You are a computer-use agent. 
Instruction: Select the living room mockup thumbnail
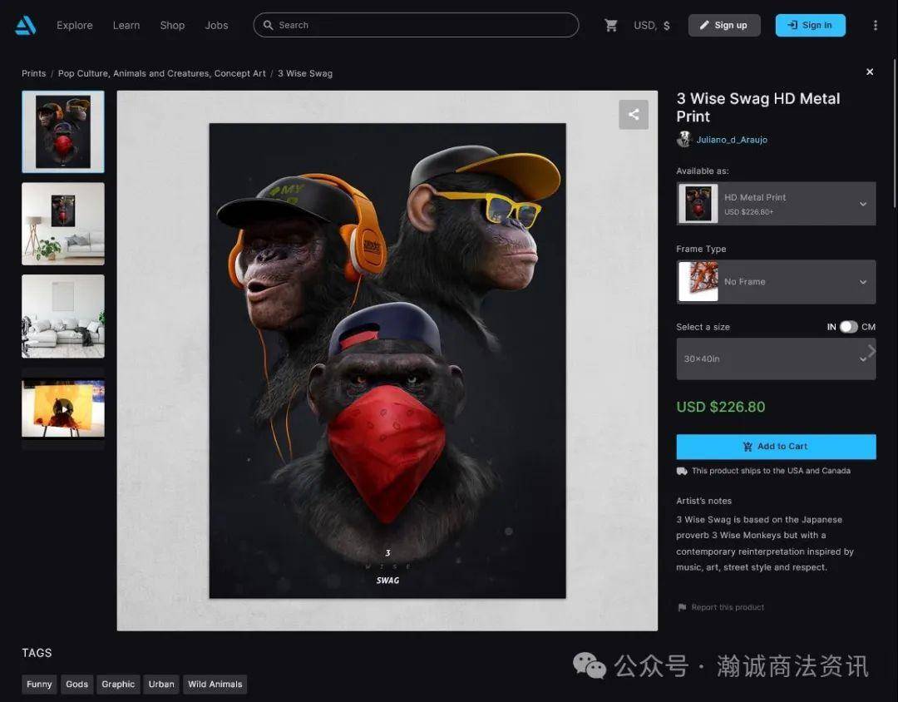63,224
